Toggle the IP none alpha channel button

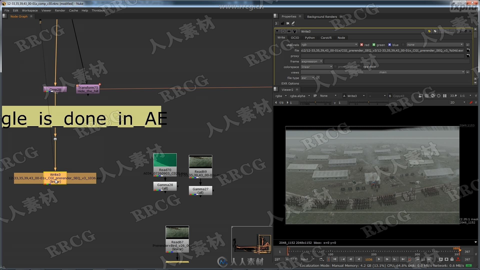tap(315, 95)
